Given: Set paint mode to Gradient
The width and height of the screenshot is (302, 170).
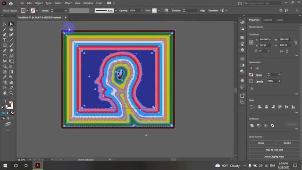Looking at the screenshot, I should point(8,113).
